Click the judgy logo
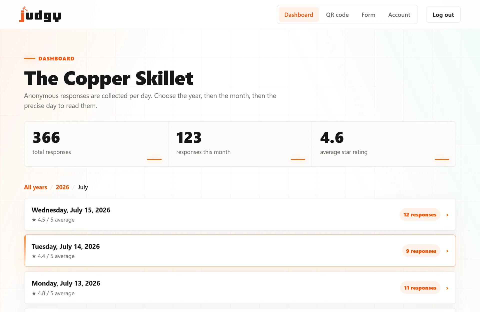Screen dimensions: 480x312 tap(40, 14)
